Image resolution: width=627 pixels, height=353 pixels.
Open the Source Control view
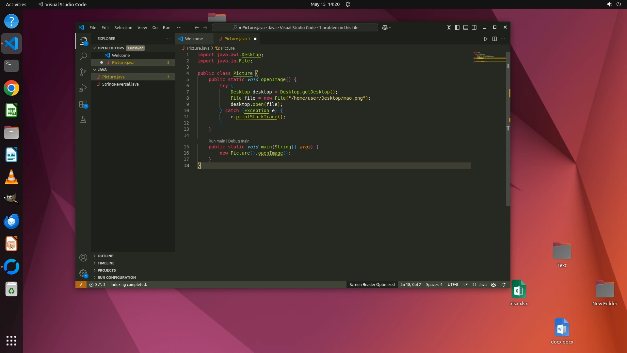(83, 72)
